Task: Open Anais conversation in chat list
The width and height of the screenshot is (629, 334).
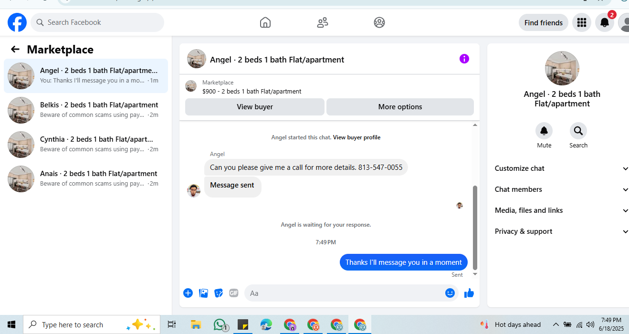Action: coord(86,179)
